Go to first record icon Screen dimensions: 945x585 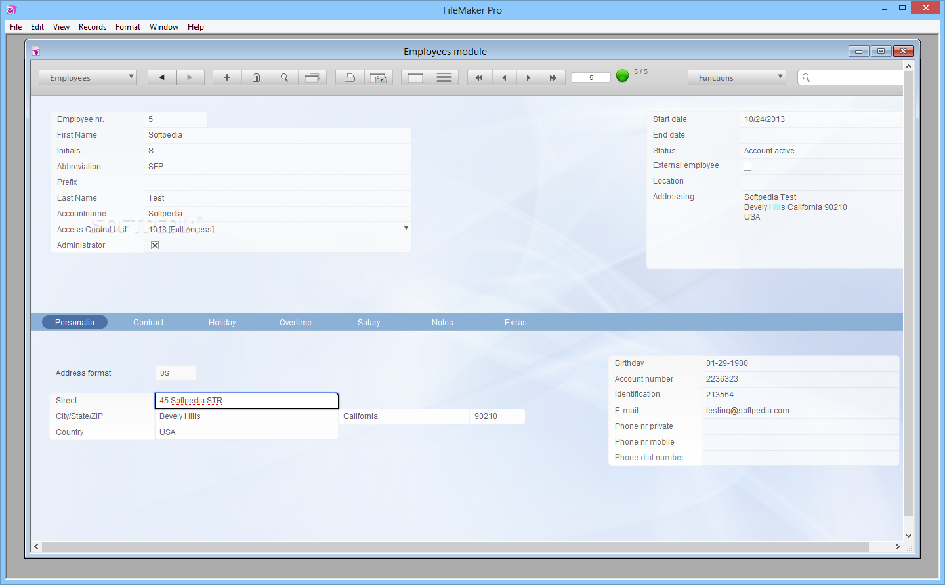[480, 77]
